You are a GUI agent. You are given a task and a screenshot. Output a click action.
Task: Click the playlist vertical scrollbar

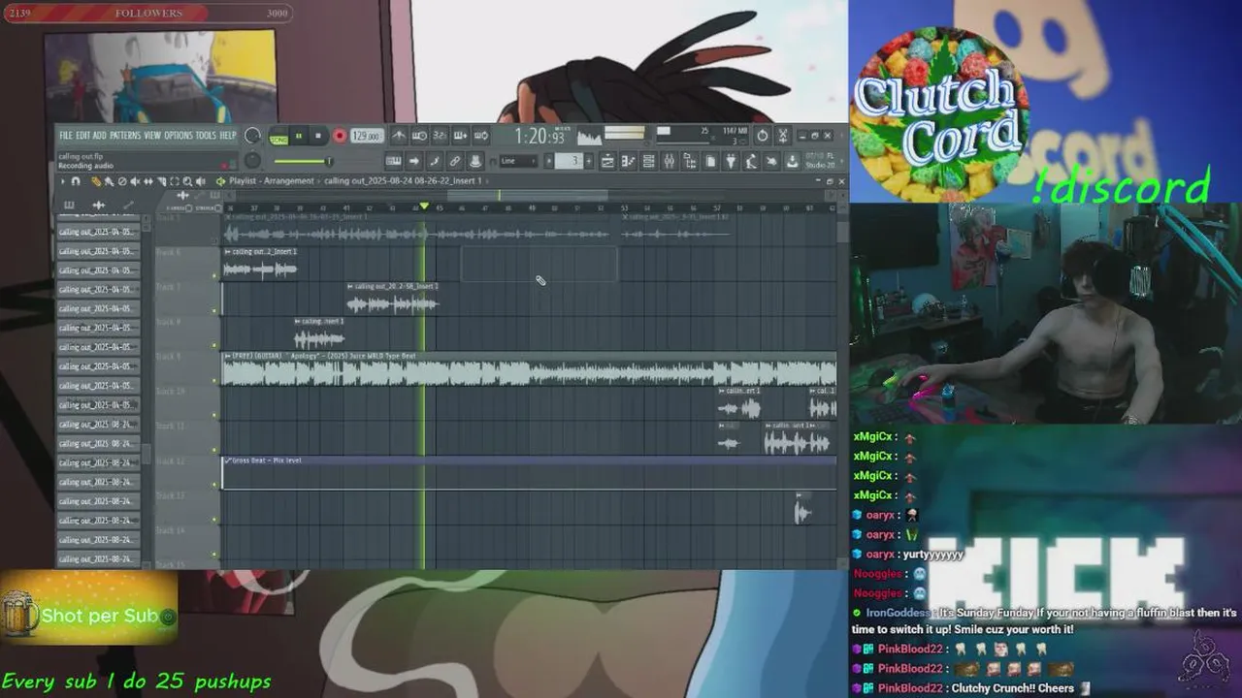(x=841, y=388)
